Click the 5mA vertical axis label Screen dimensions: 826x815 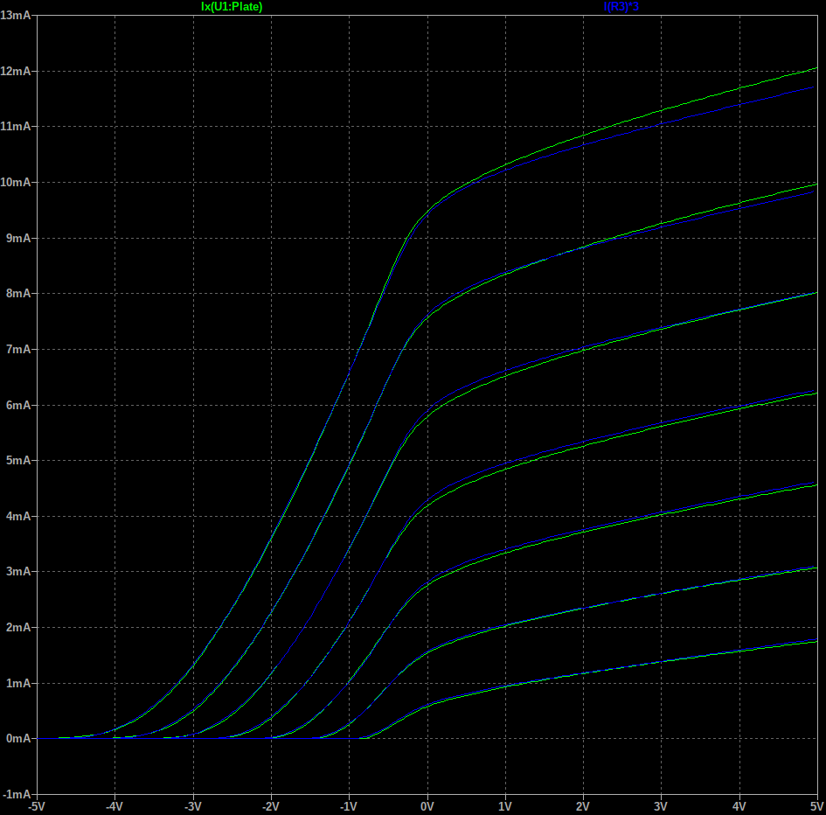click(x=18, y=461)
